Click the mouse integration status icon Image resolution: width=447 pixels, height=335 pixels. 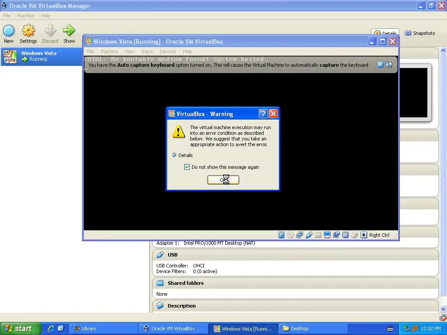(x=354, y=235)
